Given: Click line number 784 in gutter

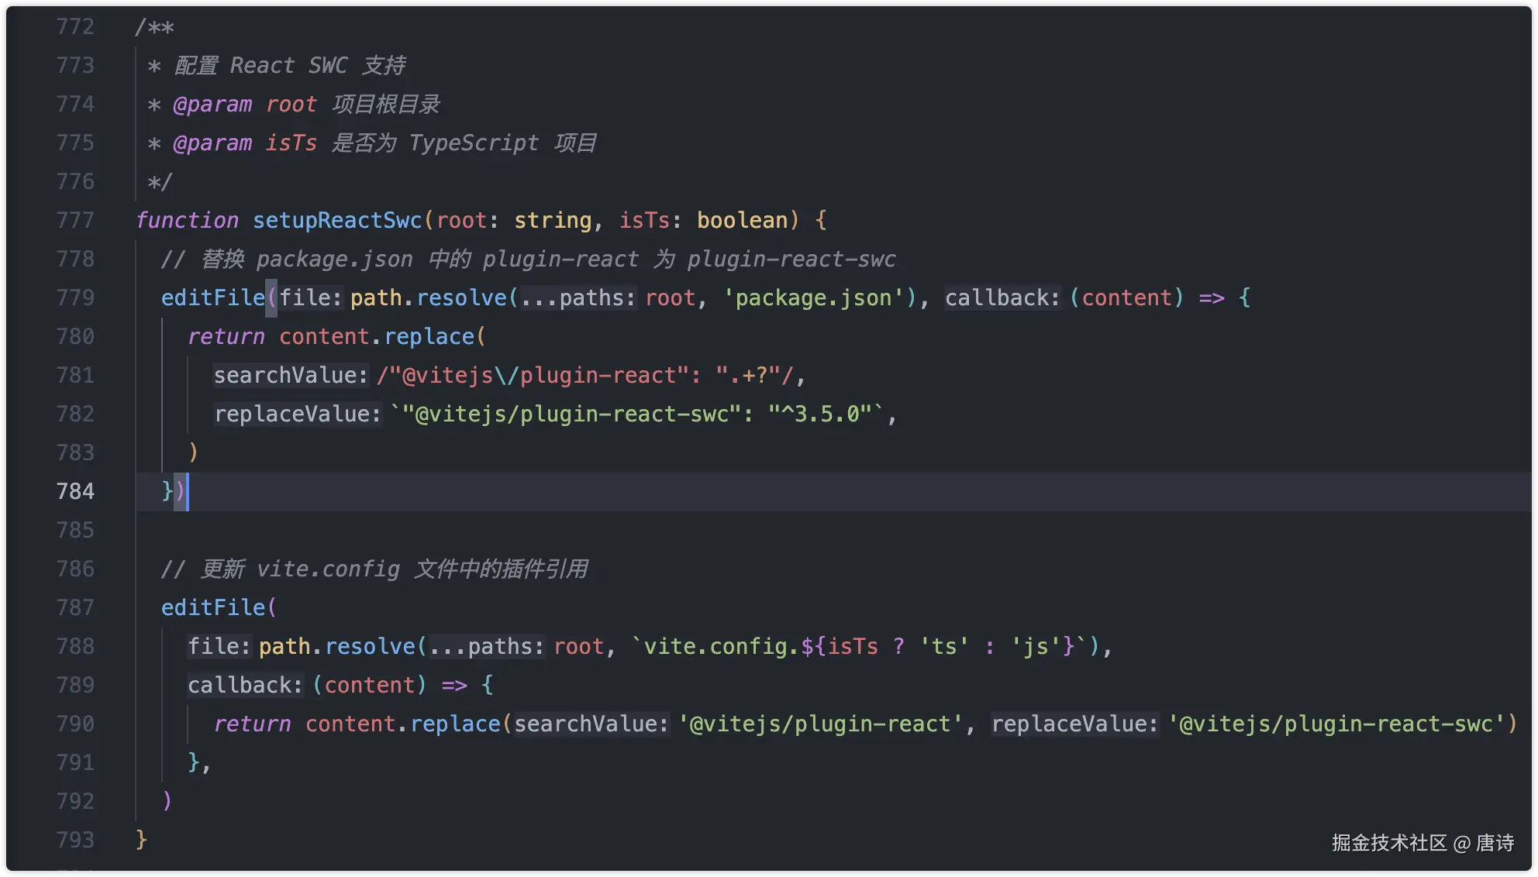Looking at the screenshot, I should pos(75,492).
